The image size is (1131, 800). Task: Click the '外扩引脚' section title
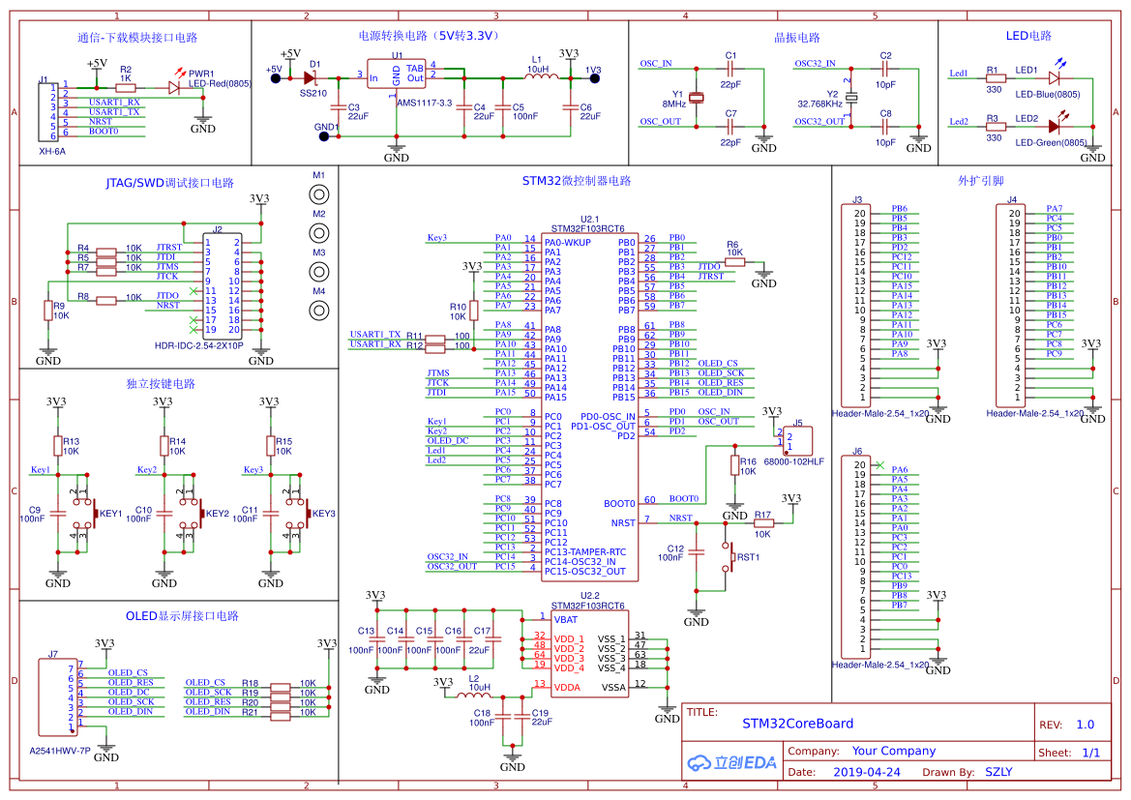[x=981, y=181]
